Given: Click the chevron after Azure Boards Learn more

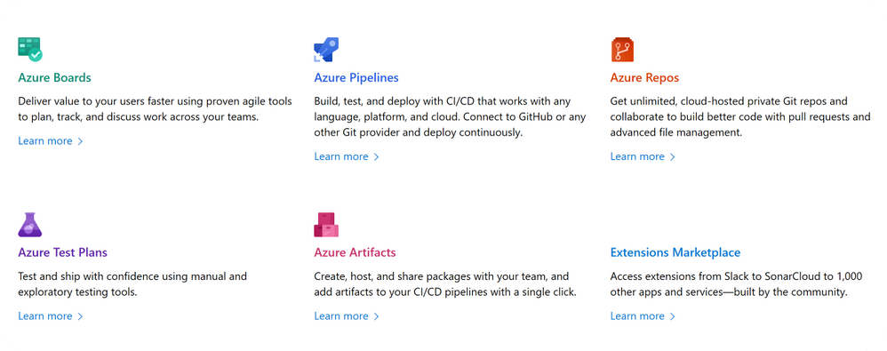Looking at the screenshot, I should click(80, 141).
